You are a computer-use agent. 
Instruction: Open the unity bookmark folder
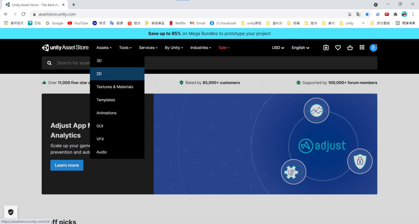[346, 23]
